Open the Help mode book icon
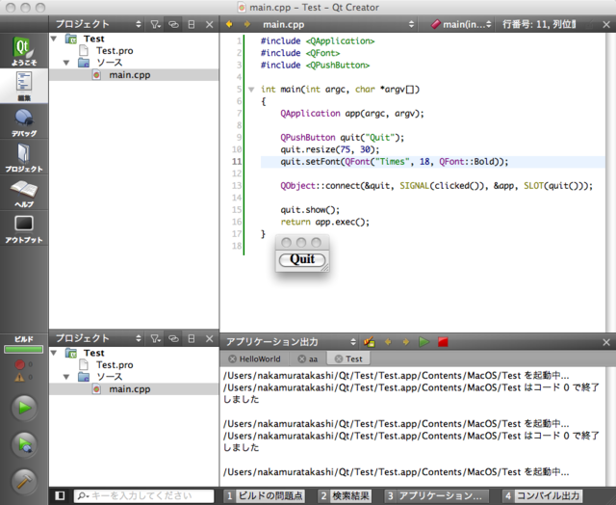The width and height of the screenshot is (616, 505). coord(24,193)
